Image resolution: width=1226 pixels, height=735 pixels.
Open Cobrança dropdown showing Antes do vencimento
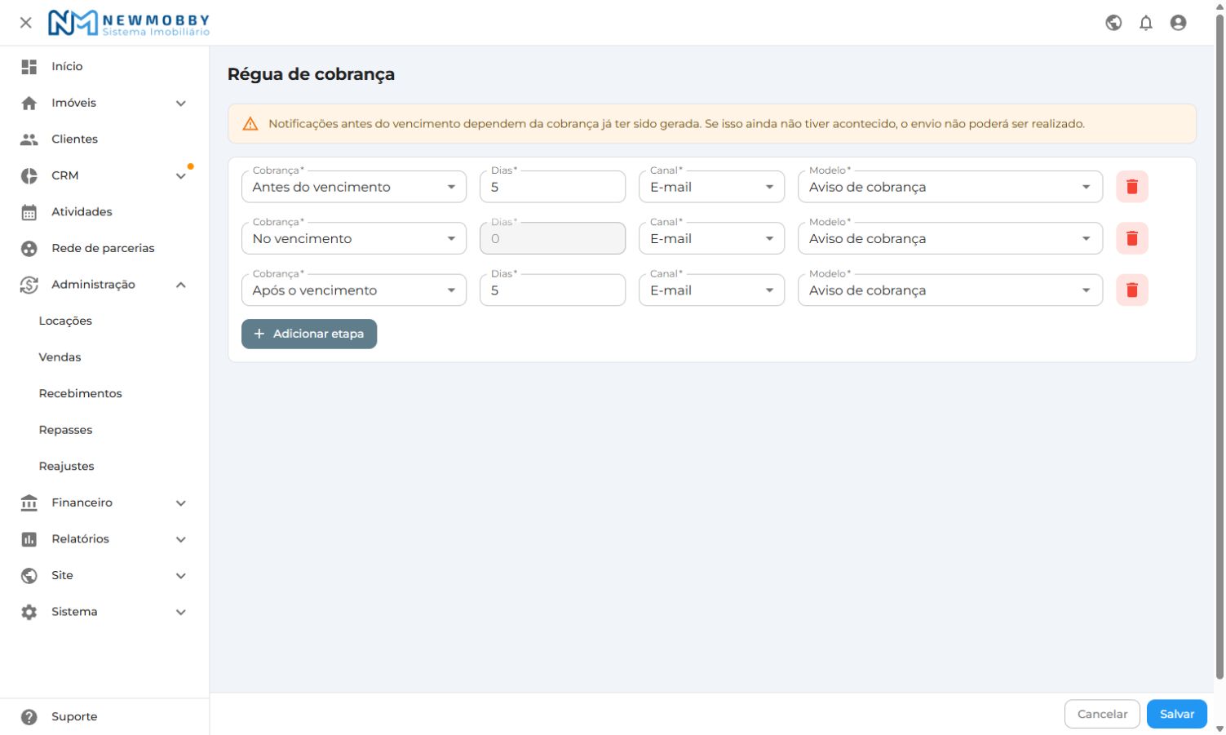pos(354,187)
